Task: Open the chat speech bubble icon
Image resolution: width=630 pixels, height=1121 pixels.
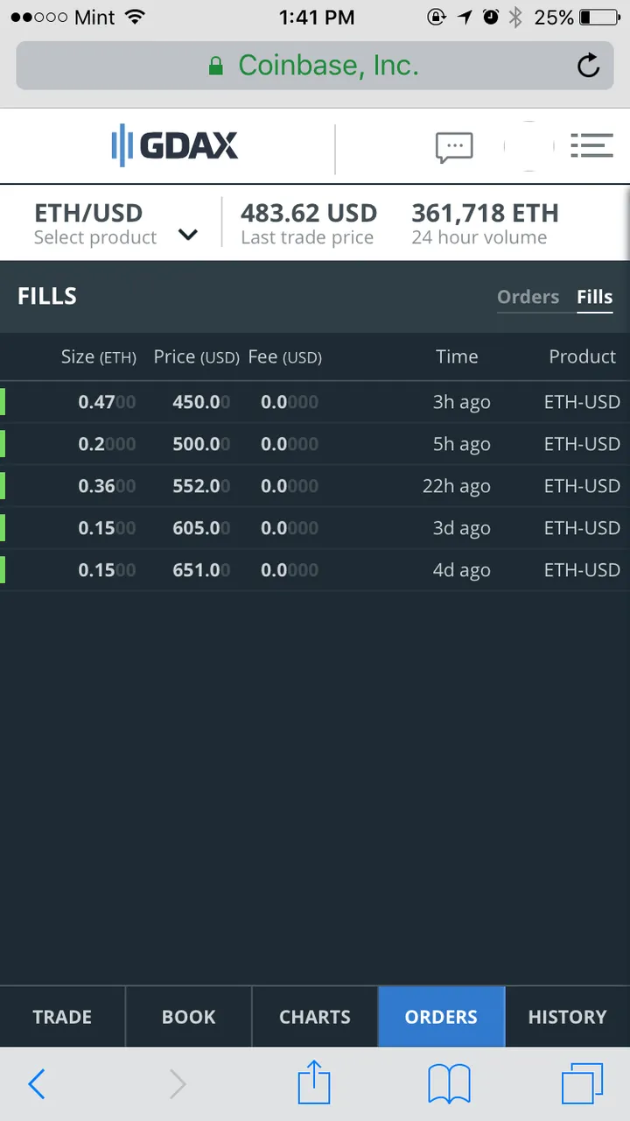Action: point(454,147)
